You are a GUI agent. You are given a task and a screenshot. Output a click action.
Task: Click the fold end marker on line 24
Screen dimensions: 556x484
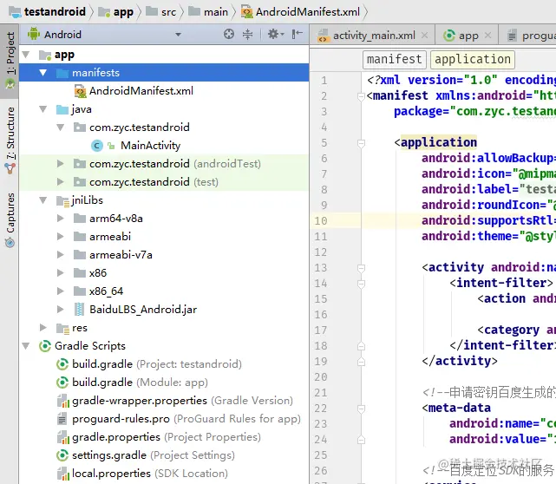[361, 440]
